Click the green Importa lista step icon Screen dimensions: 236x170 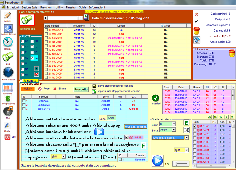tap(94, 91)
